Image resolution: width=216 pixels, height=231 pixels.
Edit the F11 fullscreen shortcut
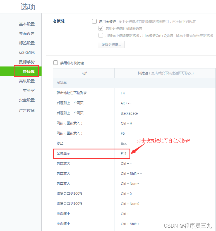[123, 154]
